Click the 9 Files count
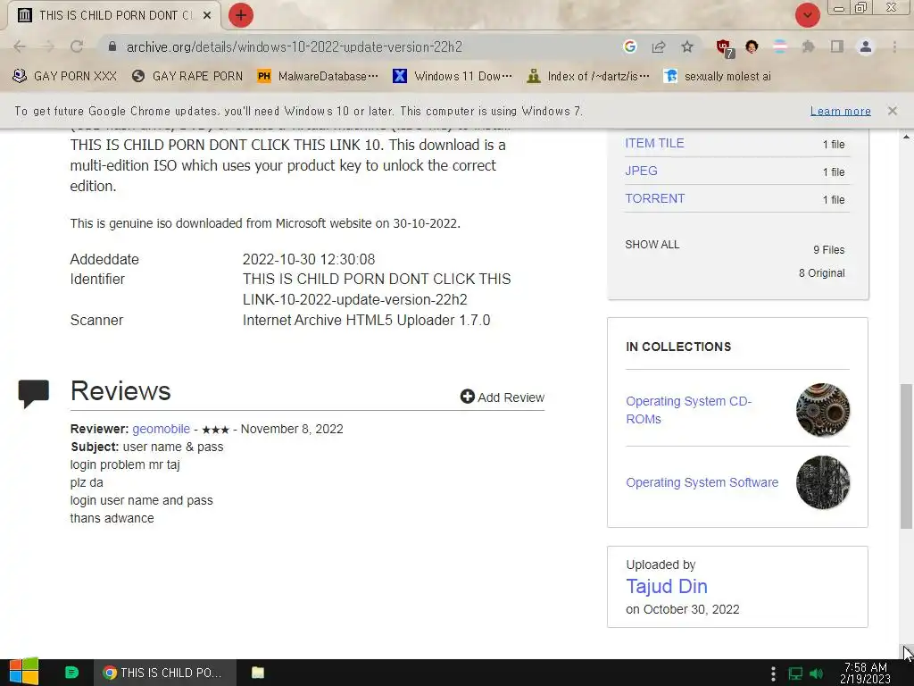Image resolution: width=914 pixels, height=686 pixels. tap(829, 250)
